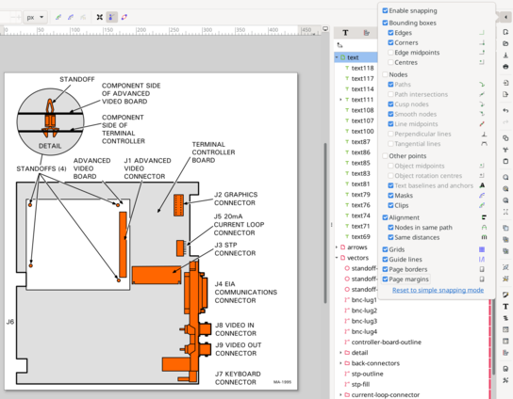Click the Open document icon
This screenshot has height=399, width=513.
pyautogui.click(x=505, y=43)
